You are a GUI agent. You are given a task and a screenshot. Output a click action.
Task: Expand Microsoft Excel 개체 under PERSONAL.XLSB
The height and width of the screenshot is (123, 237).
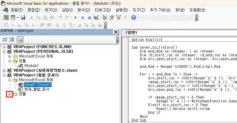[9, 56]
